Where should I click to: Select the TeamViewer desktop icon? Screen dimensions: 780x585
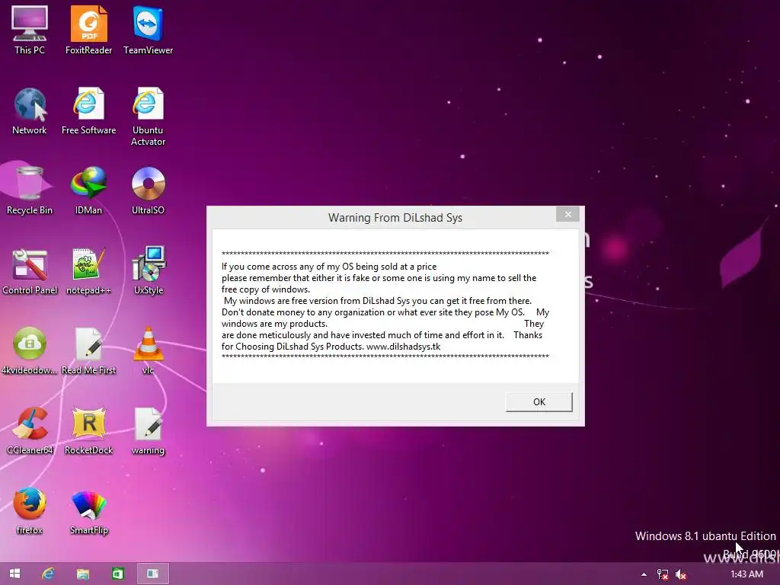[x=148, y=30]
